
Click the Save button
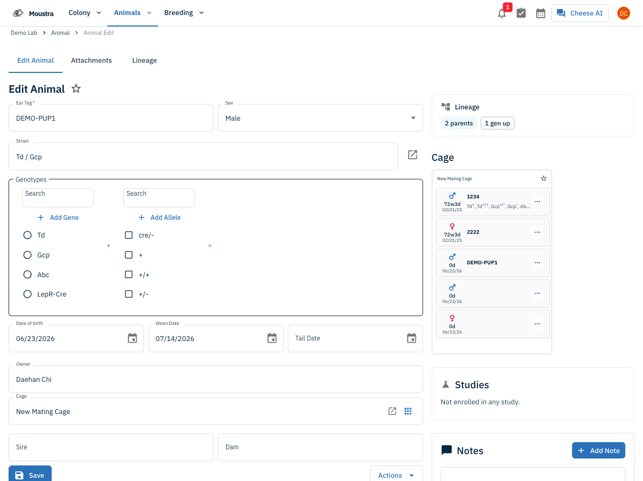click(30, 475)
